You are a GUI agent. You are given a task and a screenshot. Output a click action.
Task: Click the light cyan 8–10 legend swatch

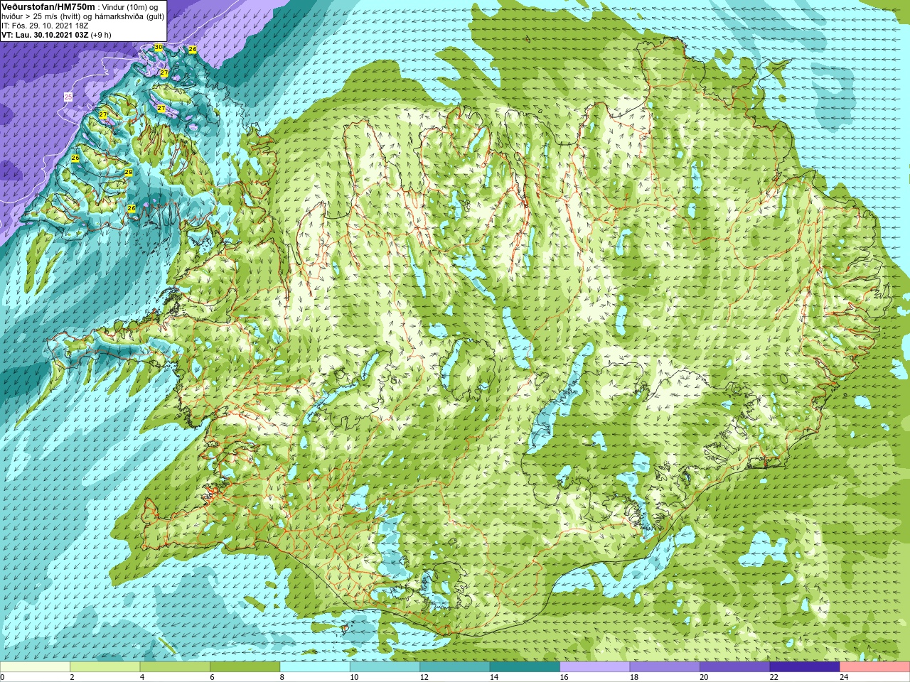[315, 667]
